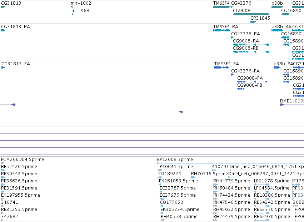Click the EK197955.5prime EST label
The width and height of the screenshot is (304, 222).
pyautogui.click(x=21, y=195)
